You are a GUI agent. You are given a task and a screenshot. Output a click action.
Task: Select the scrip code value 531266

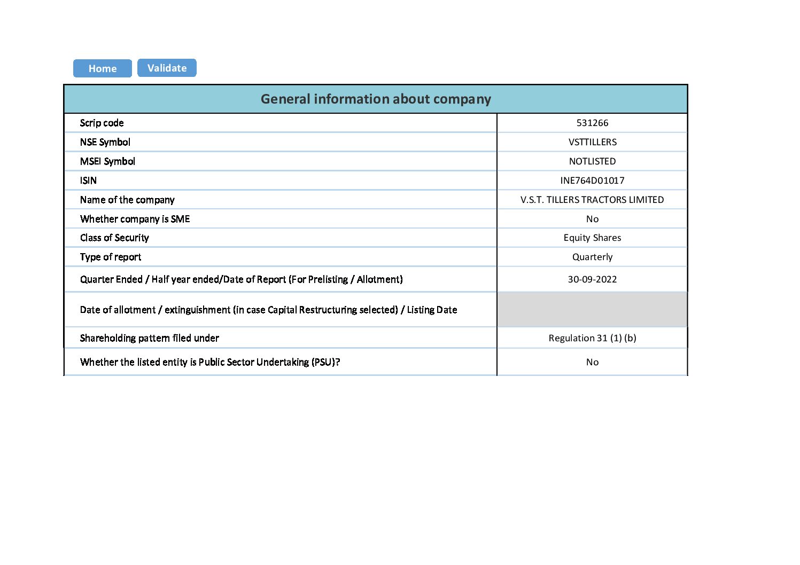[x=592, y=123]
